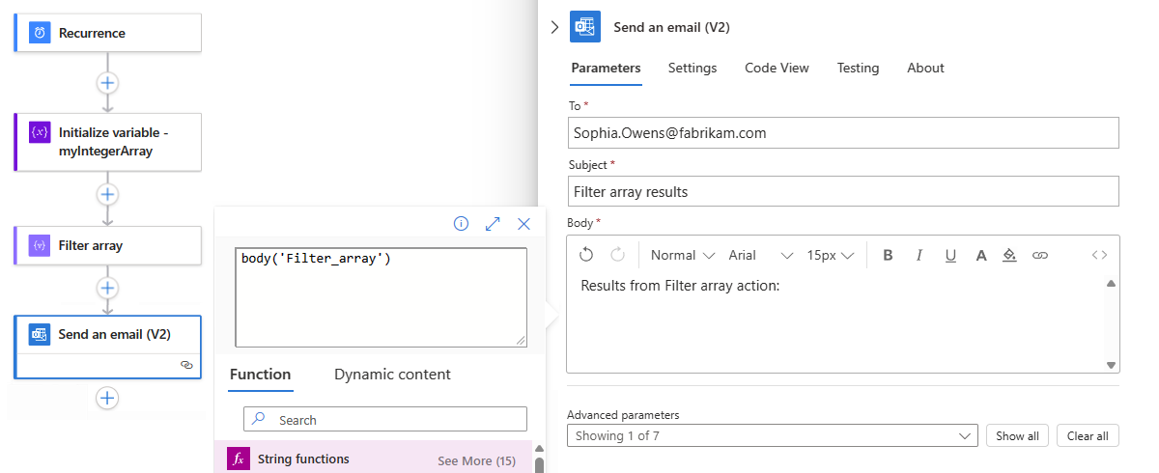This screenshot has width=1159, height=473.
Task: Toggle bold formatting in email body
Action: point(889,255)
